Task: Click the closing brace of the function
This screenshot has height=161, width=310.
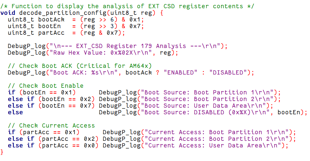Action: (2, 152)
